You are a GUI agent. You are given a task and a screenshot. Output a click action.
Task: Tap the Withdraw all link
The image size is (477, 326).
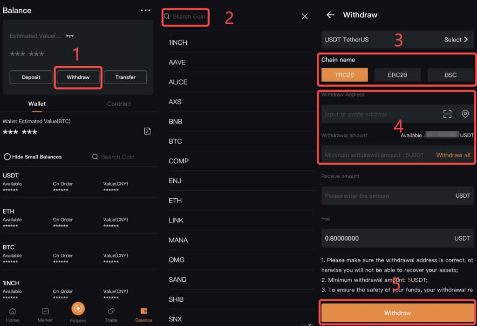tap(453, 155)
